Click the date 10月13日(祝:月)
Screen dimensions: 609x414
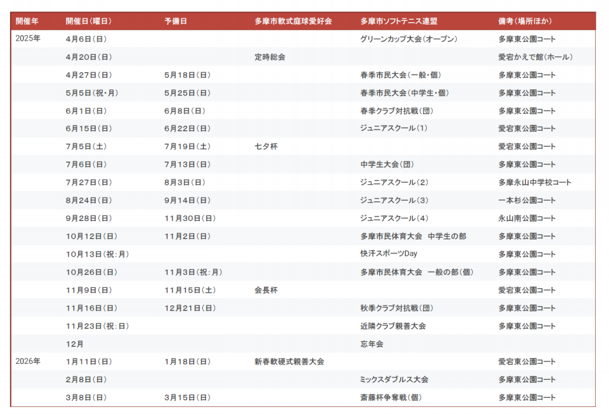click(x=98, y=254)
